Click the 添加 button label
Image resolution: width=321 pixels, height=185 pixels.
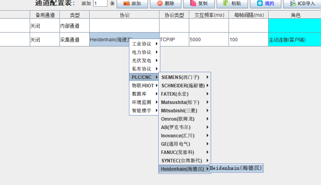pyautogui.click(x=136, y=4)
